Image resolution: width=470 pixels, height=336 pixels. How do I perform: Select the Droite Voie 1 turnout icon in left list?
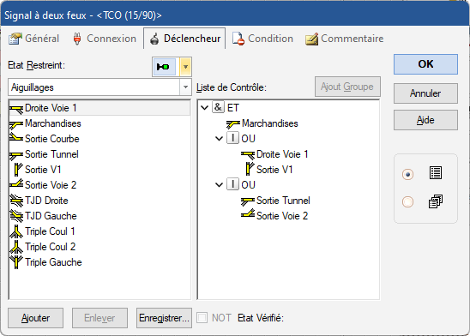[x=16, y=108]
